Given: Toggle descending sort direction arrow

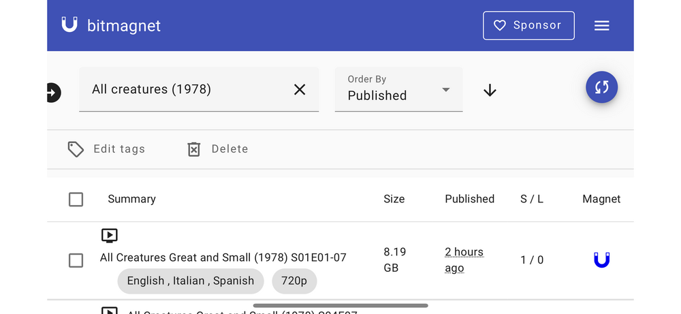Looking at the screenshot, I should click(490, 91).
